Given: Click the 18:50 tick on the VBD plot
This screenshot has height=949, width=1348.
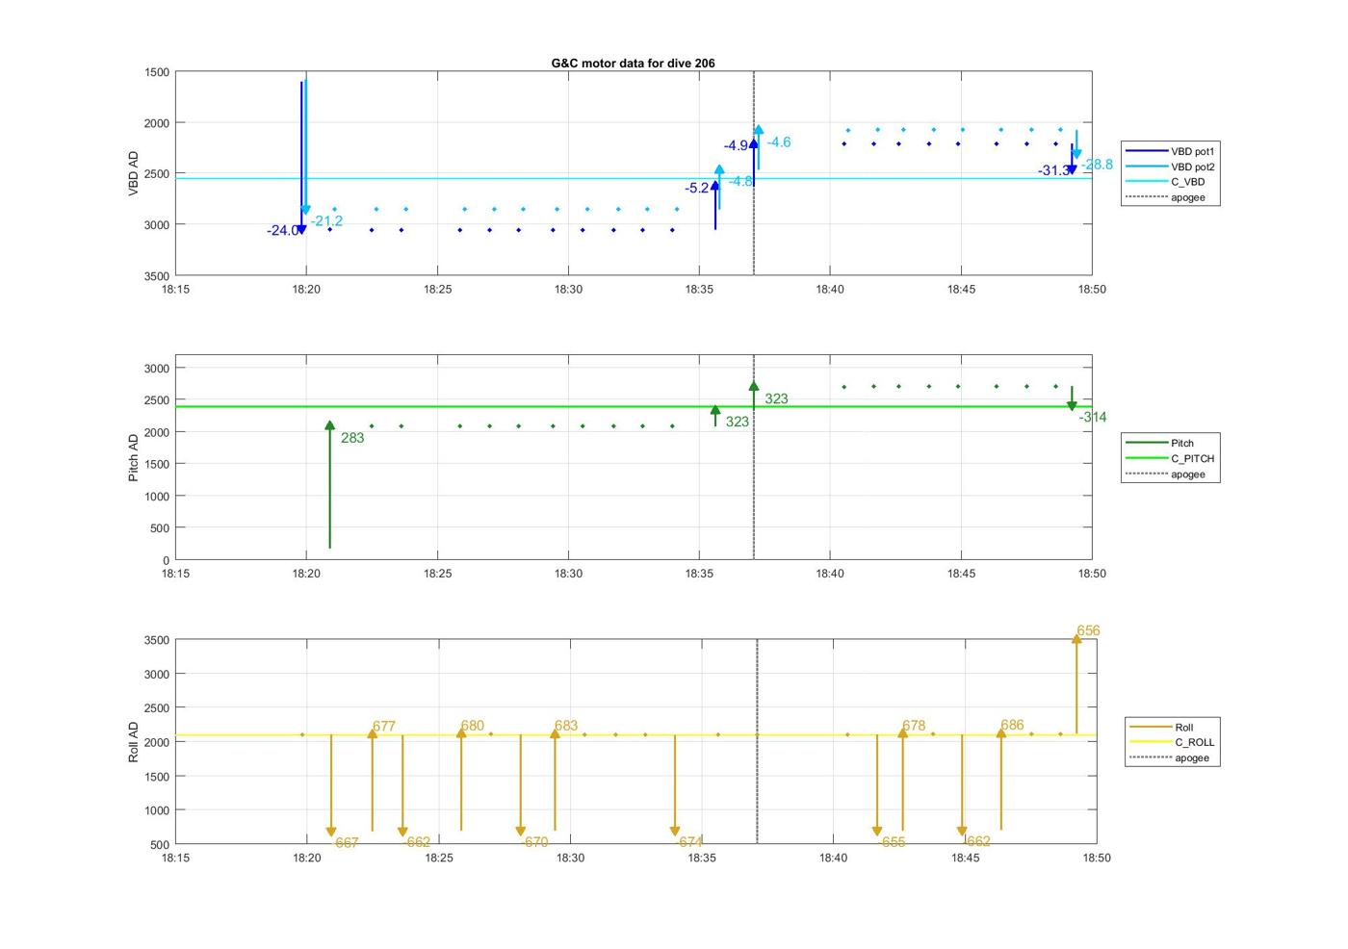Looking at the screenshot, I should click(x=1092, y=290).
